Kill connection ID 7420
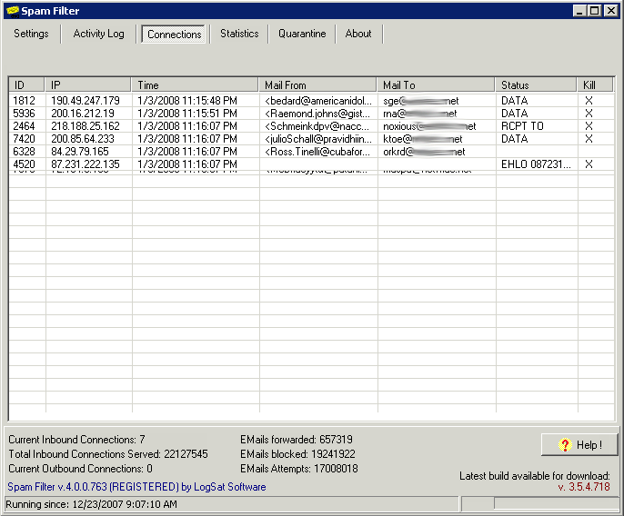The image size is (624, 516). click(x=589, y=139)
